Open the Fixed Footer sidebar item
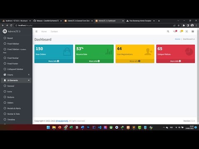This screenshot has width=199, height=149. pyautogui.click(x=17, y=64)
